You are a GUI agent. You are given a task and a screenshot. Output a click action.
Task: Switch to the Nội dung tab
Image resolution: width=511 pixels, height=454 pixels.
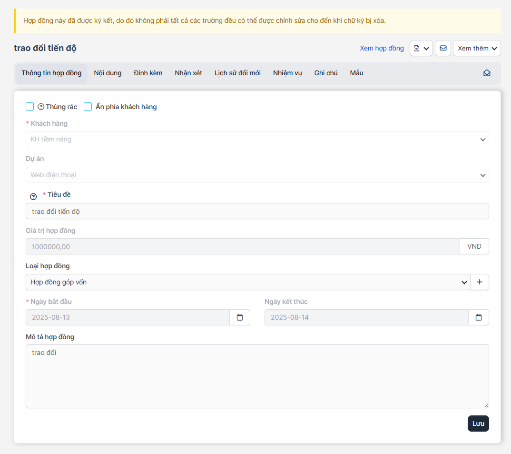(108, 73)
